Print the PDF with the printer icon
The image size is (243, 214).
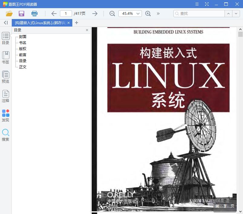click(x=34, y=14)
